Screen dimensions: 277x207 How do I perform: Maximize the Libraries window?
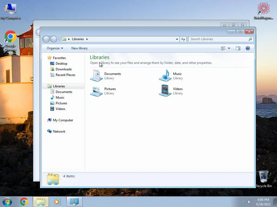[x=240, y=32]
